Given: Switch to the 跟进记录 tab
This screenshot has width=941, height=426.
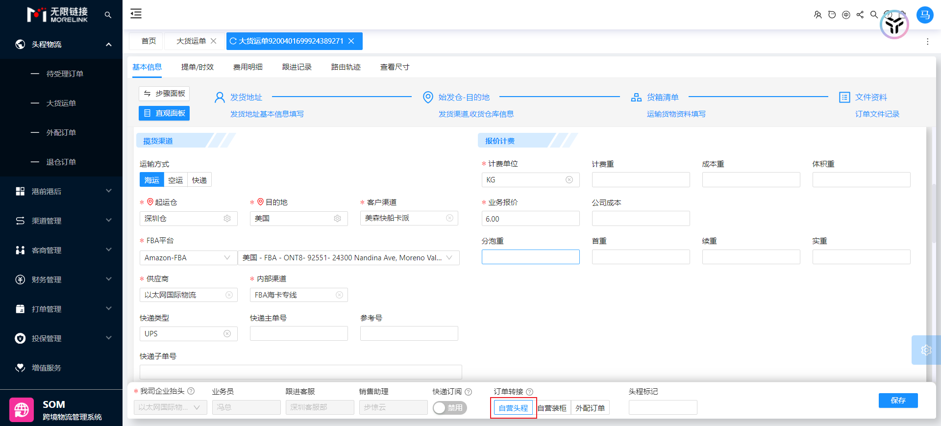Looking at the screenshot, I should [297, 67].
